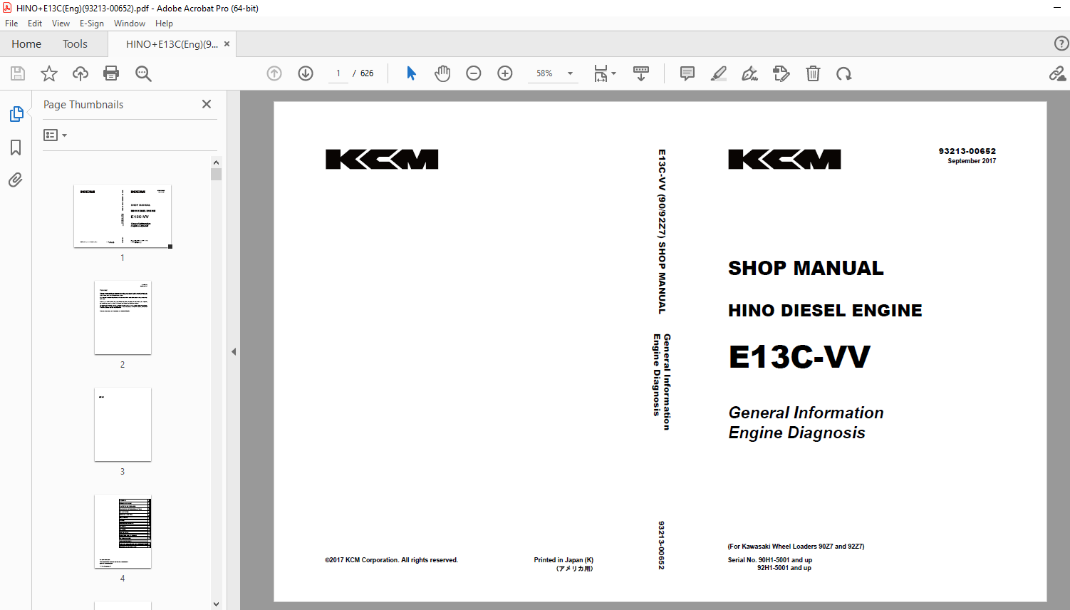Click the upload to cloud icon
This screenshot has width=1070, height=610.
coord(80,73)
